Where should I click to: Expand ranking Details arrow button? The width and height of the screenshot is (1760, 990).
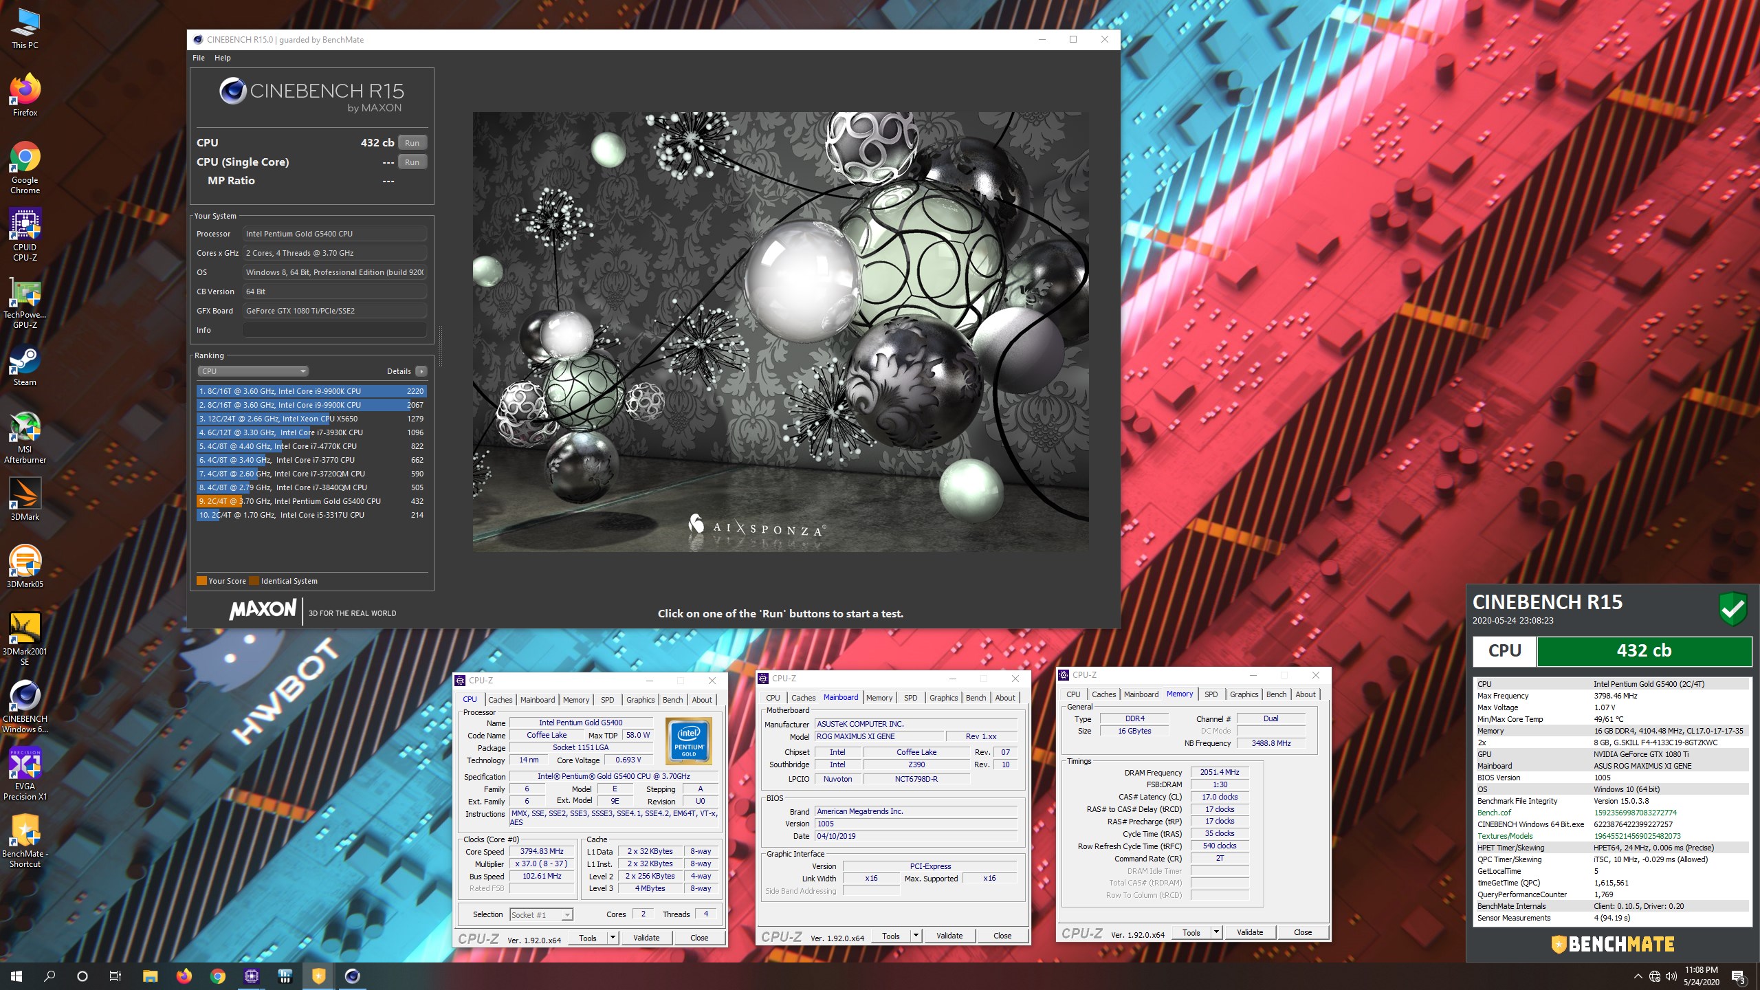tap(421, 371)
